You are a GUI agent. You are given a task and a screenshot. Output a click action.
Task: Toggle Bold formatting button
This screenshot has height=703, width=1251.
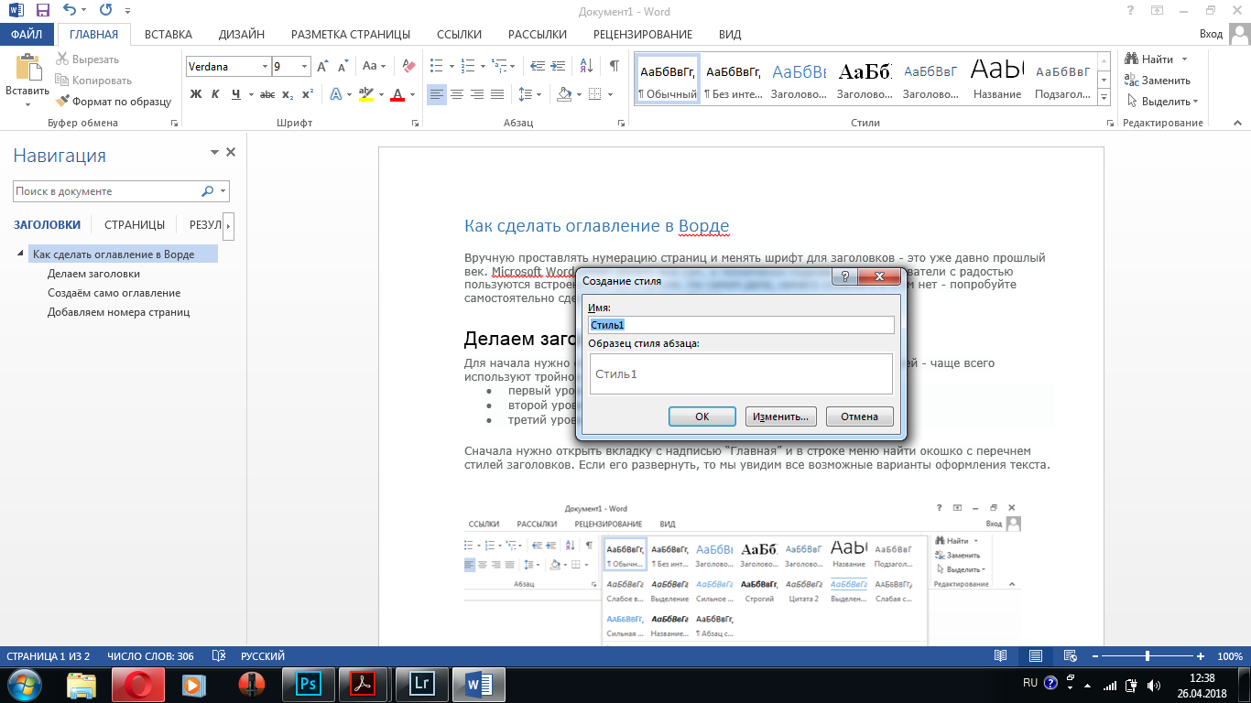click(195, 94)
